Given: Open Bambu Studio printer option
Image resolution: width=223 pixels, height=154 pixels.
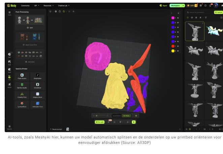Looking at the screenshot, I should point(22,86).
